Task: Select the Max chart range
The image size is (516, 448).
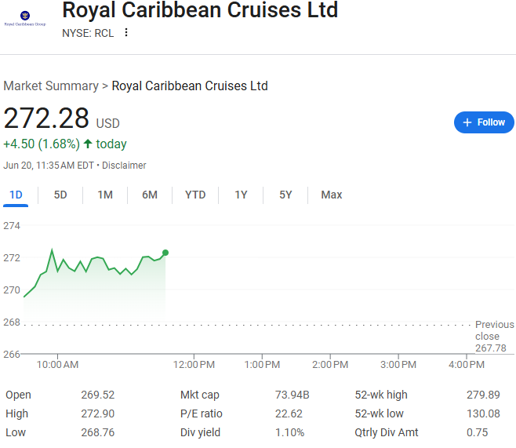Action: click(332, 195)
